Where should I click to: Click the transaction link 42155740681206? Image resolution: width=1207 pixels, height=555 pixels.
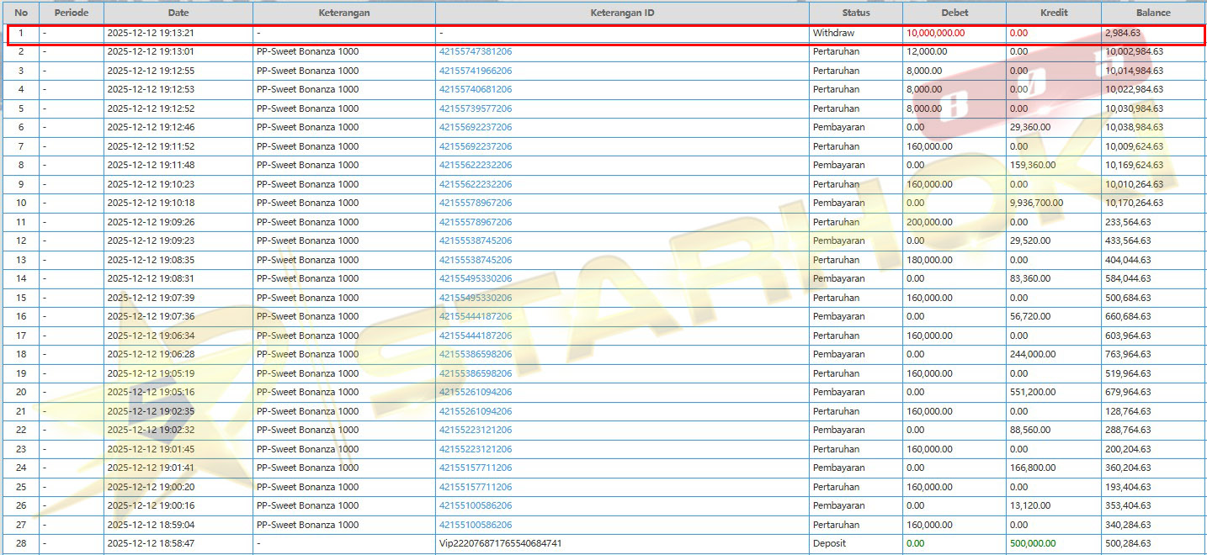(x=475, y=90)
